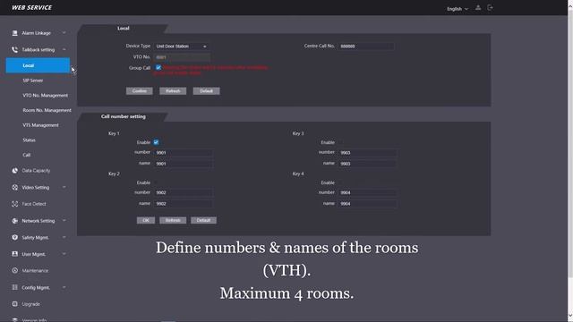The image size is (573, 322).
Task: Click OK in Call number setting
Action: [x=146, y=220]
